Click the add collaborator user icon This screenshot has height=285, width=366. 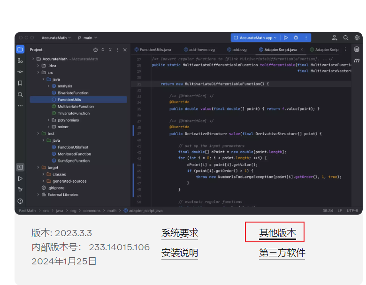tap(335, 38)
